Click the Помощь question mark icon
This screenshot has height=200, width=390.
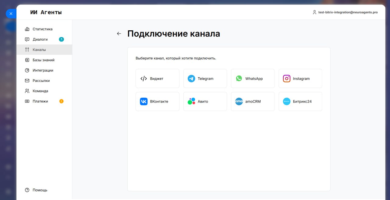pyautogui.click(x=27, y=190)
